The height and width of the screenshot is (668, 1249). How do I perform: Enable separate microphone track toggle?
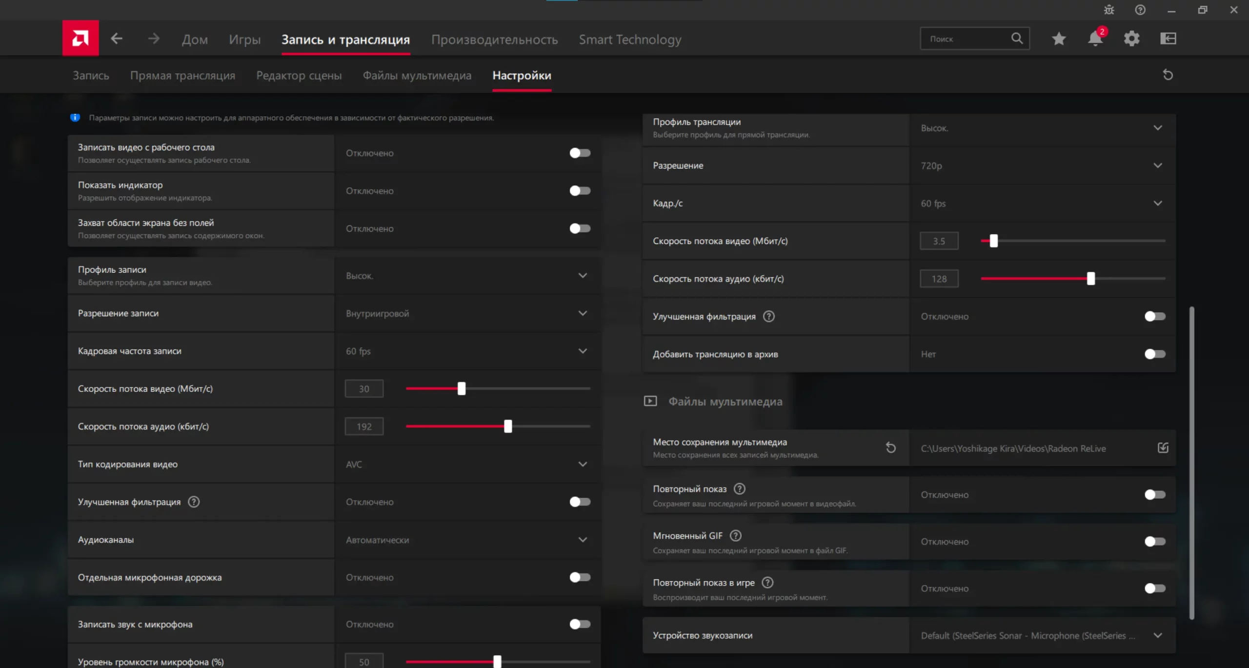(580, 577)
